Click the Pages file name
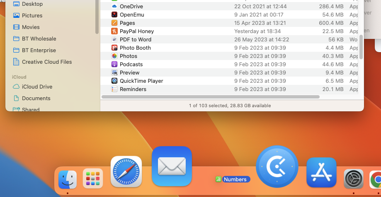The height and width of the screenshot is (197, 381). (127, 23)
